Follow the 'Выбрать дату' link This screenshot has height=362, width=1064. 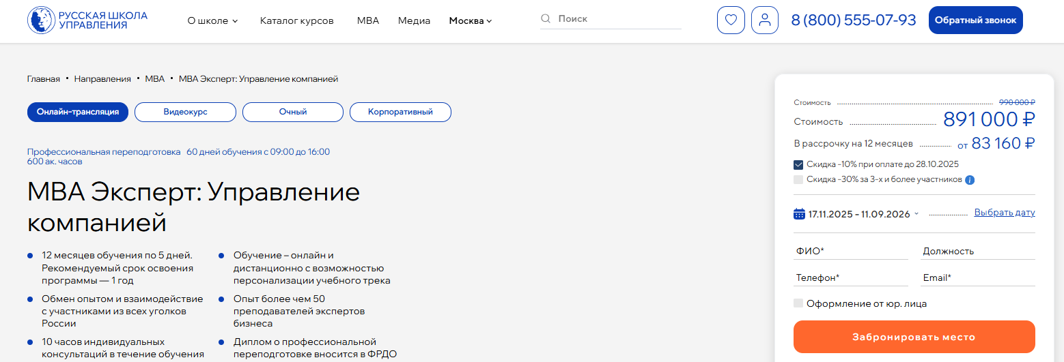[1004, 213]
